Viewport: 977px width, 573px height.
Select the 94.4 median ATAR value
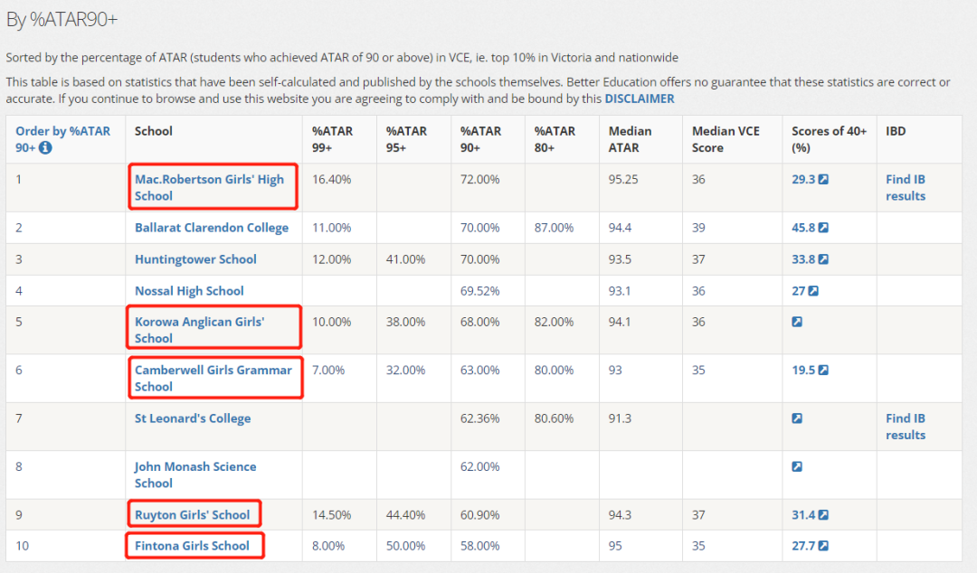(x=620, y=228)
